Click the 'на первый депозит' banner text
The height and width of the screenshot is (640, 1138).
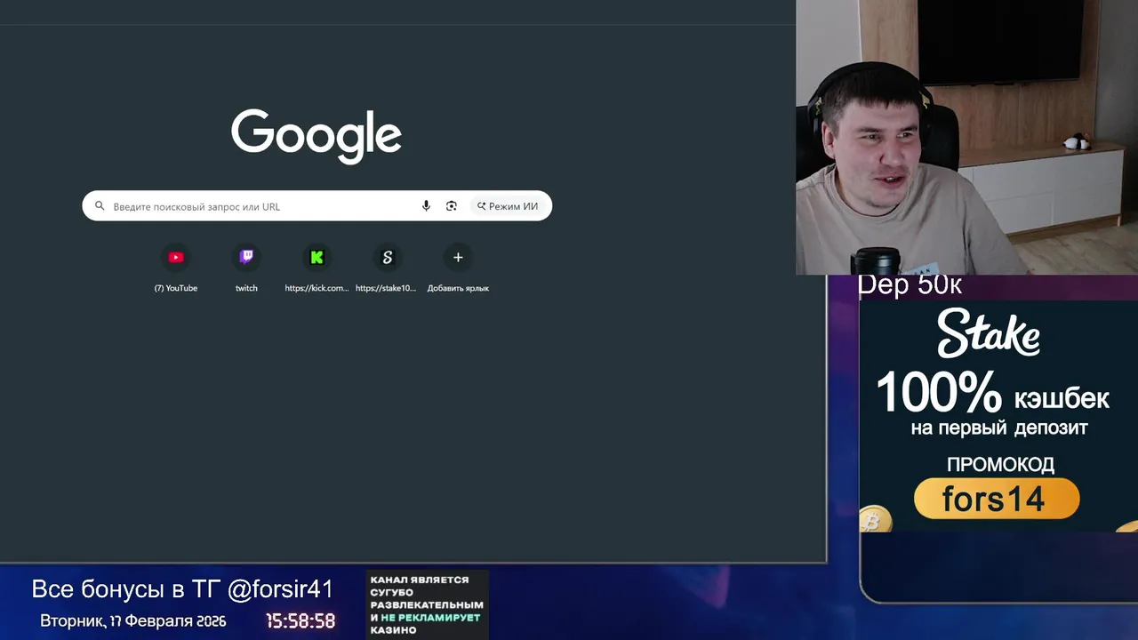coord(999,428)
